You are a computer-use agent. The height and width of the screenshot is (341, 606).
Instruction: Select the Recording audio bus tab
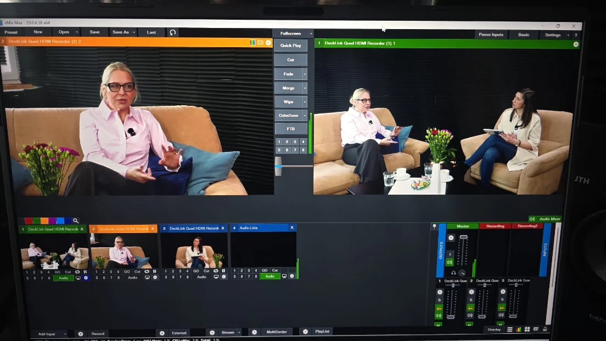495,226
